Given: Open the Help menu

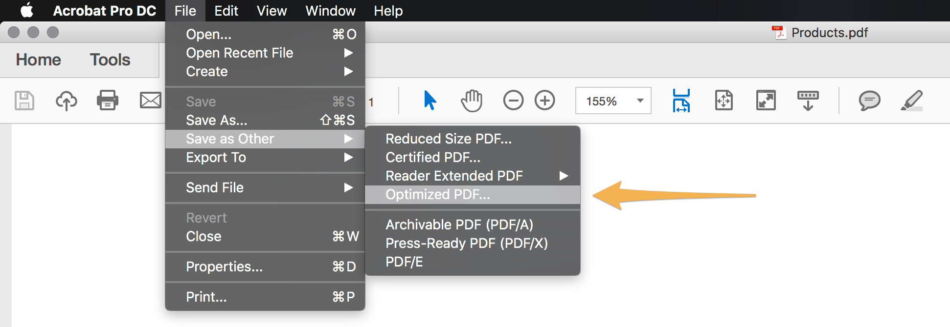Looking at the screenshot, I should (x=388, y=11).
